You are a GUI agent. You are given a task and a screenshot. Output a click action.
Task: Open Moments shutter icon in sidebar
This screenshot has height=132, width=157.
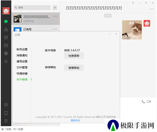6,53
